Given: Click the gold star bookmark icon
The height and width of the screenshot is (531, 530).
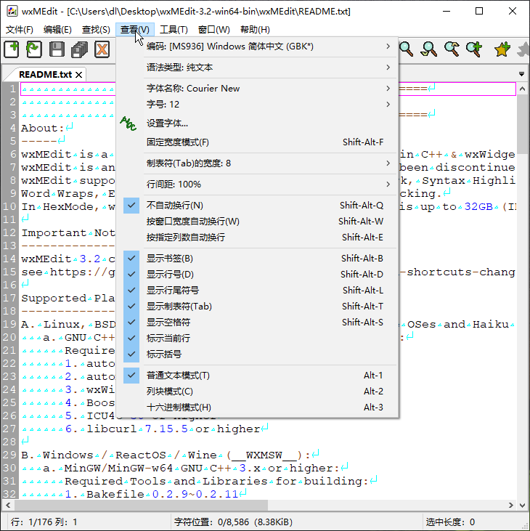Looking at the screenshot, I should pos(502,49).
